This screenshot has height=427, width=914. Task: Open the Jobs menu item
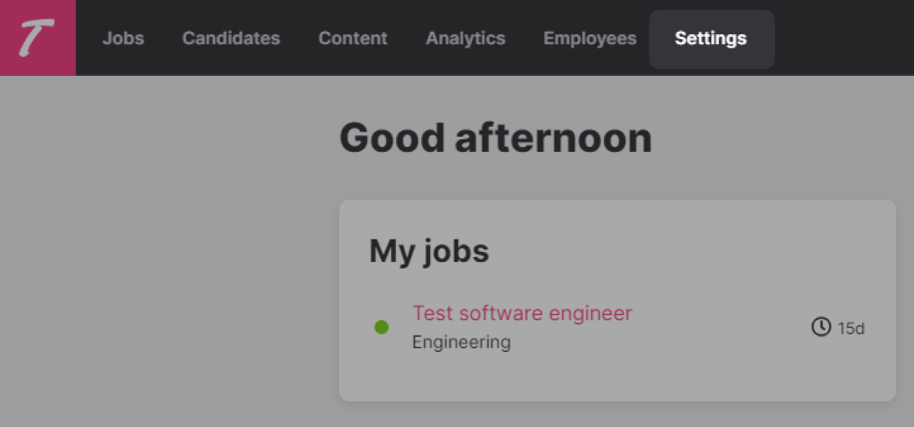point(123,38)
